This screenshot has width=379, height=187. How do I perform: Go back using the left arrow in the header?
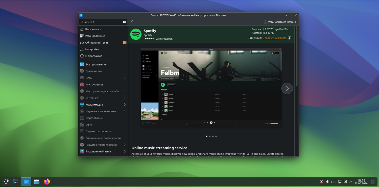point(132,22)
